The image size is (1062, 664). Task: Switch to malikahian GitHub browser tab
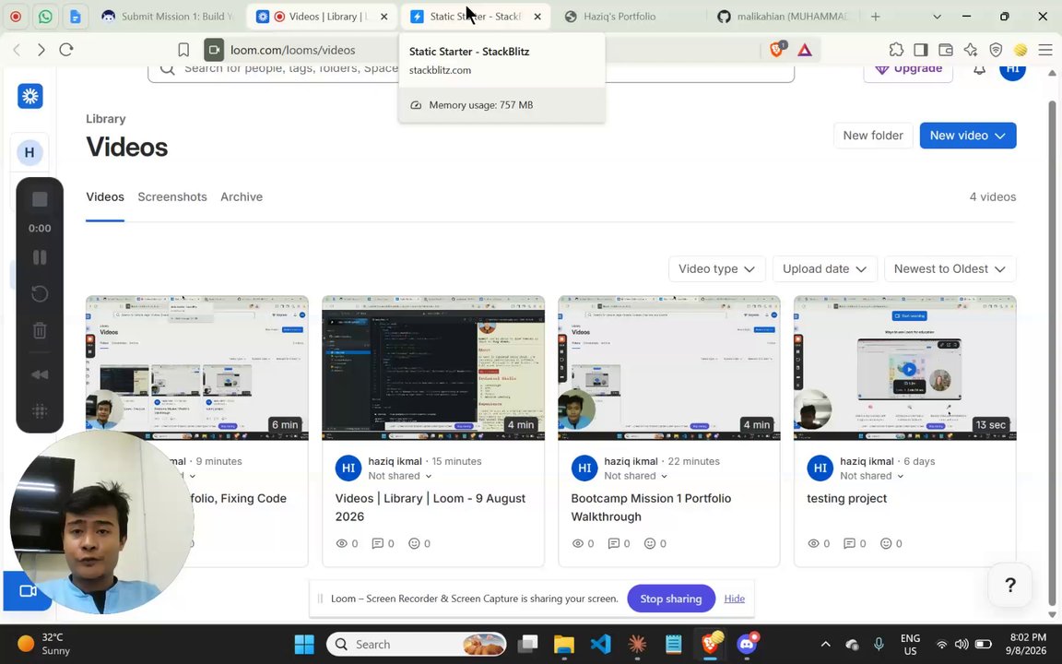click(x=784, y=17)
